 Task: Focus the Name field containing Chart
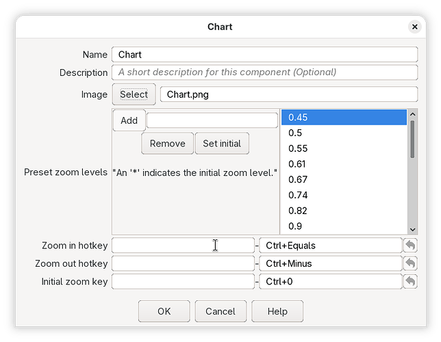[264, 55]
